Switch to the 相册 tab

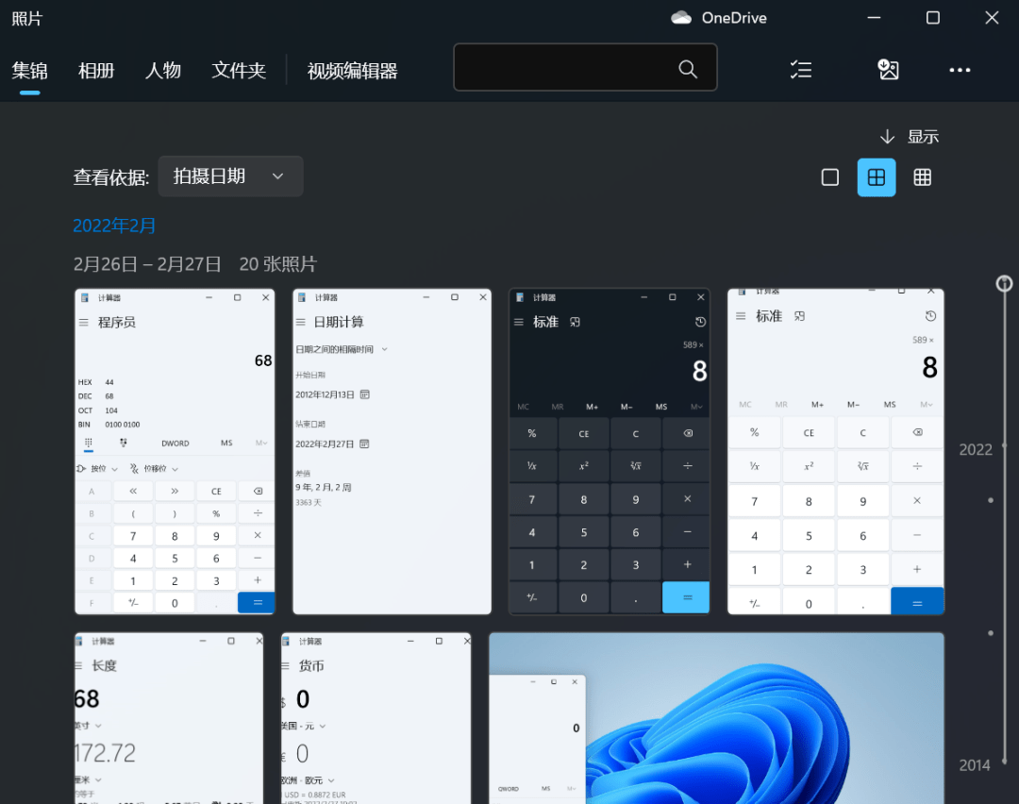click(x=96, y=70)
